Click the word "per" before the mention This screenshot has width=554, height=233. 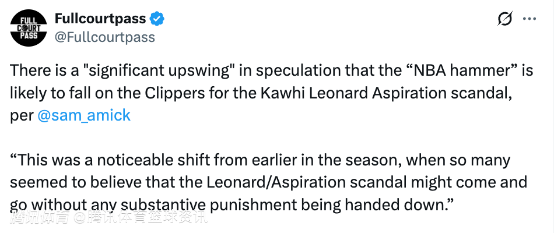tap(21, 115)
